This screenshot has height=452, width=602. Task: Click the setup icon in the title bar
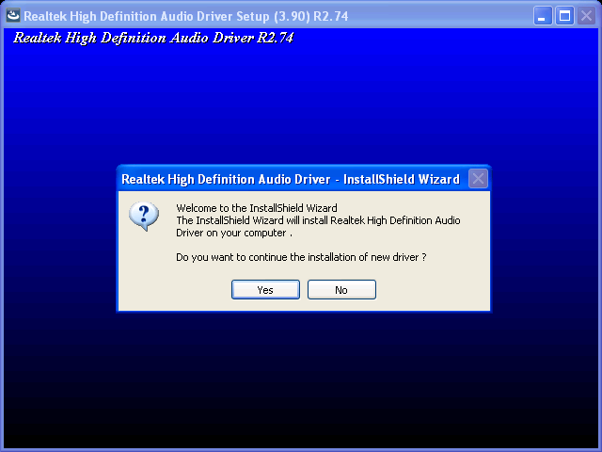pyautogui.click(x=13, y=15)
